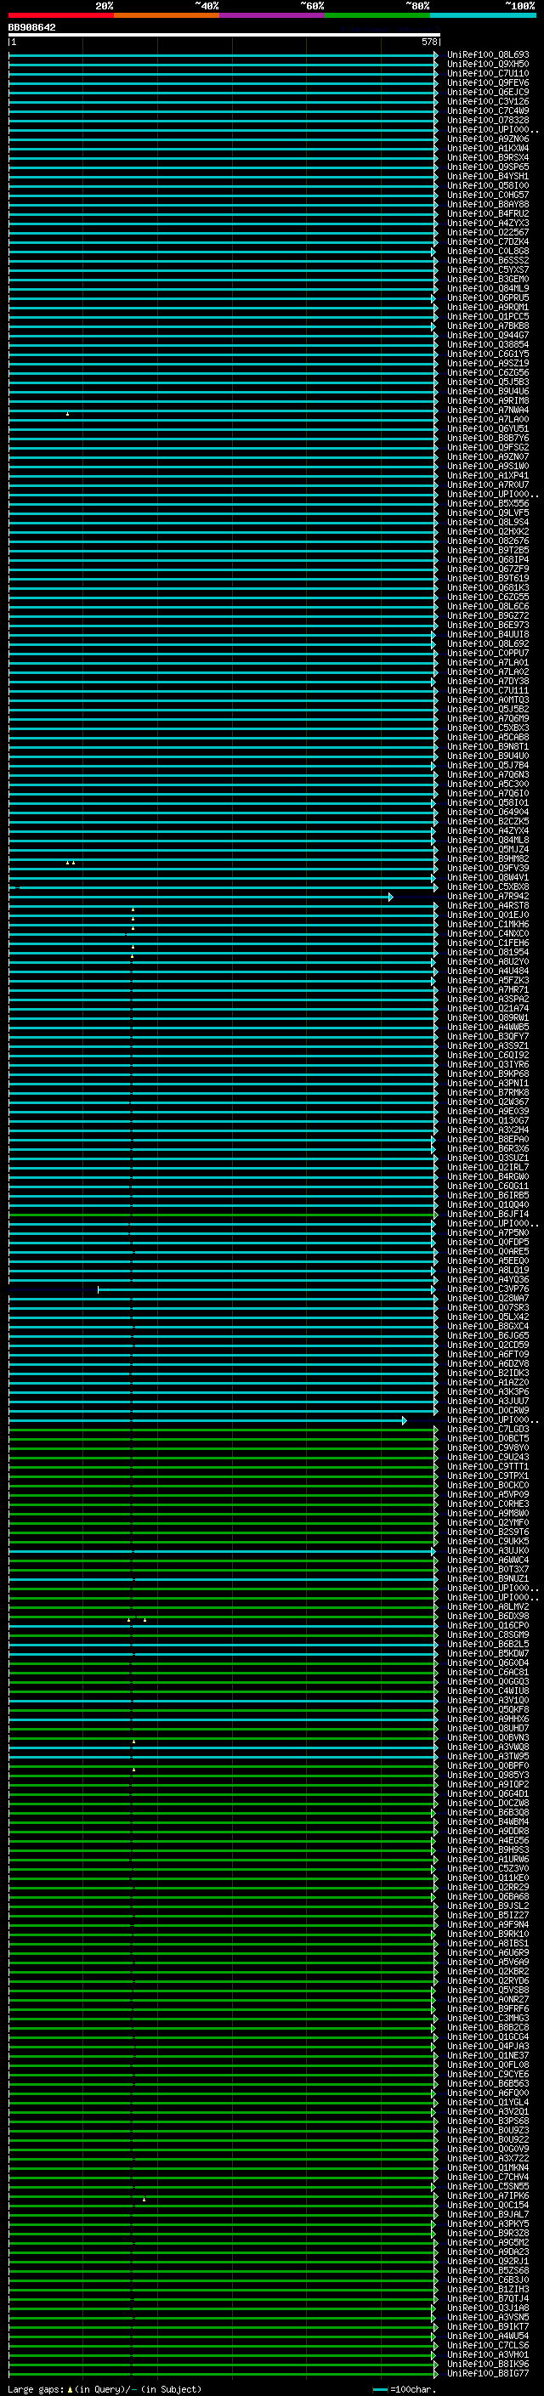Click hit label UniRef100_A3V1Q0

point(488,1700)
